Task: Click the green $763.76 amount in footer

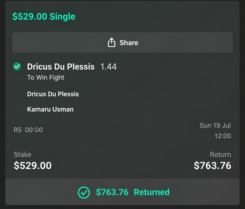Action: coord(112,192)
